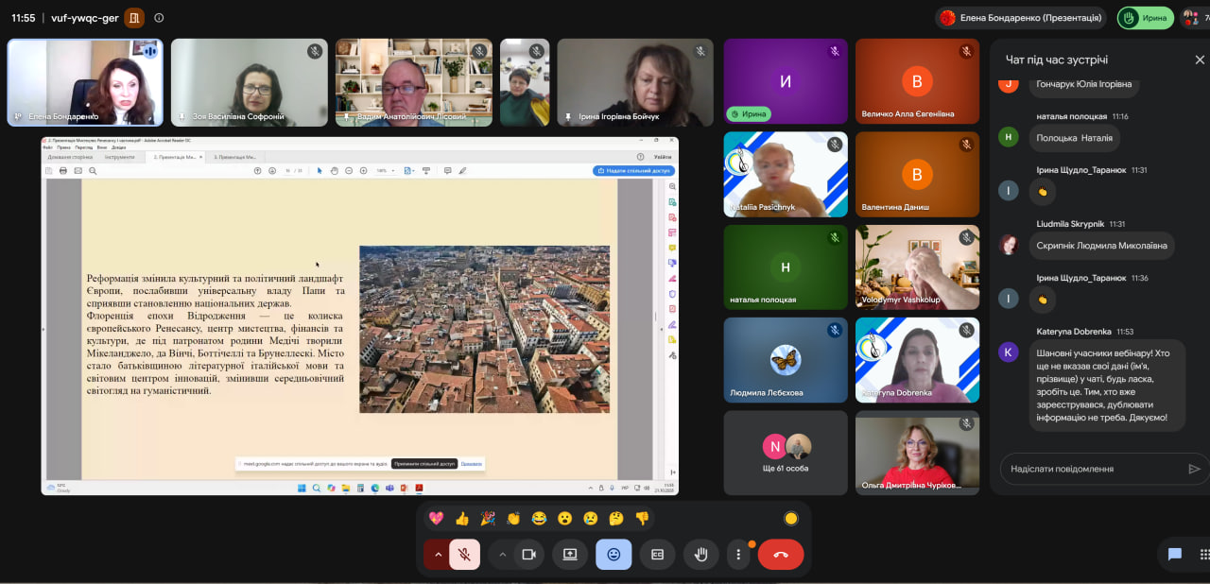End the call with red hang-up button
Viewport: 1210px width, 584px height.
[x=781, y=555]
